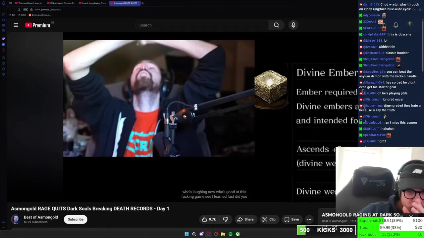424x238 pixels.
Task: Open the BC bookmarks folder
Action: click(x=12, y=15)
